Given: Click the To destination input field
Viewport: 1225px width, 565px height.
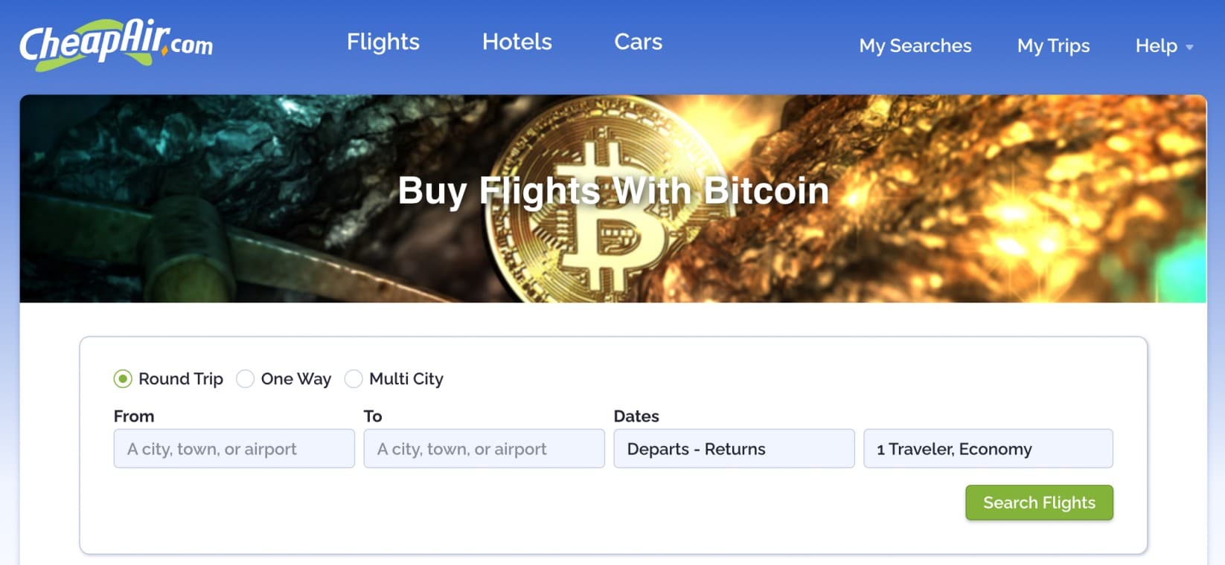Looking at the screenshot, I should (x=484, y=449).
